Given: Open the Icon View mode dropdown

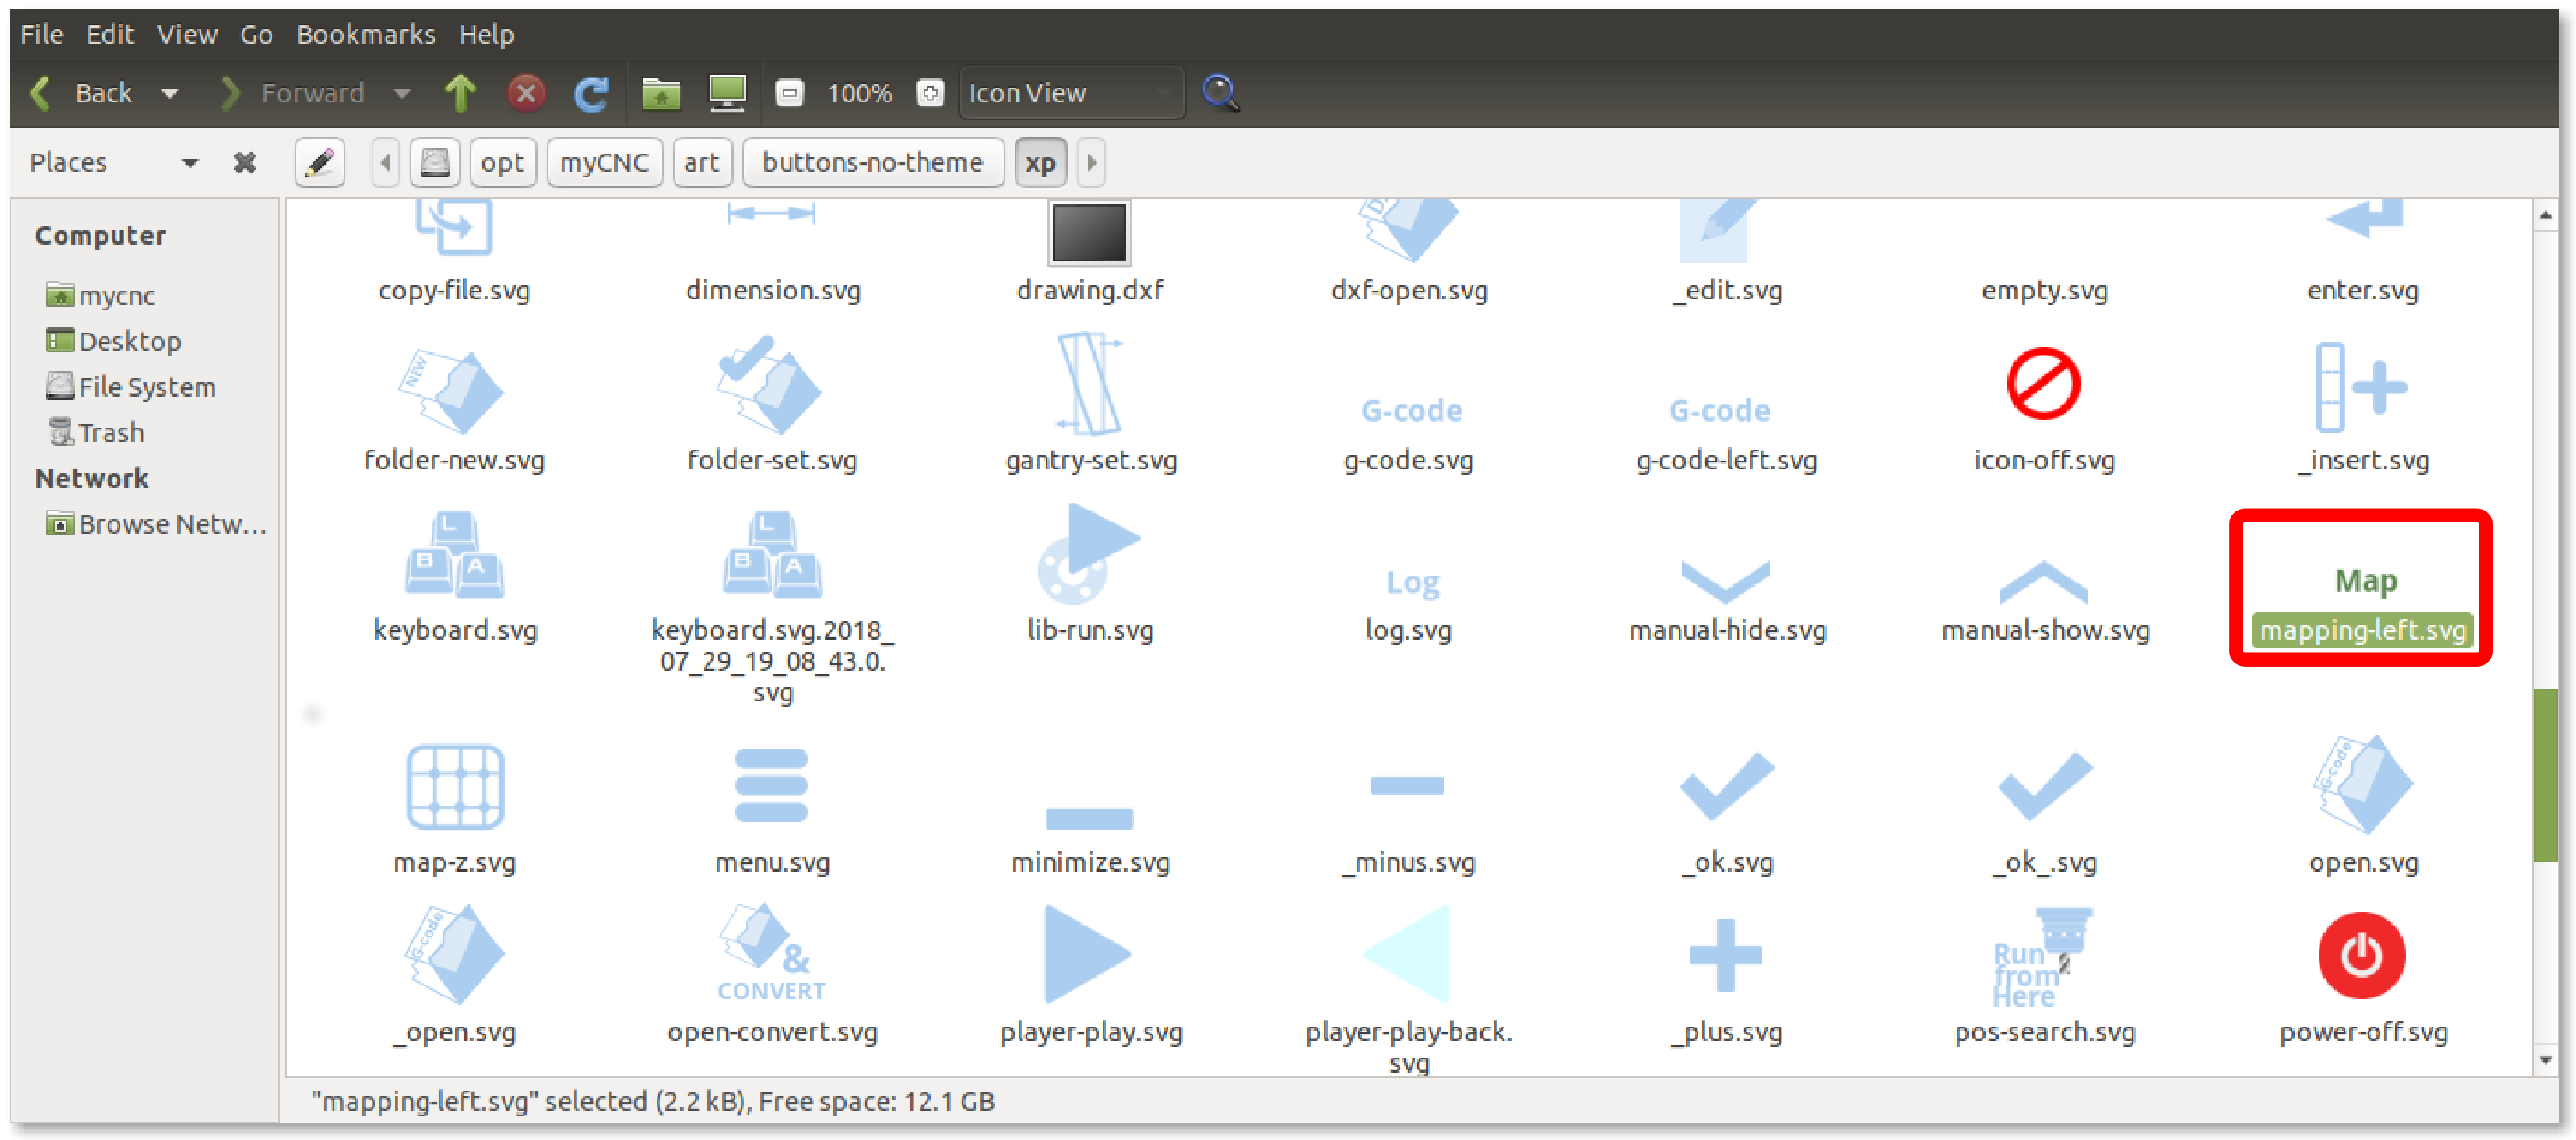Looking at the screenshot, I should [1070, 93].
